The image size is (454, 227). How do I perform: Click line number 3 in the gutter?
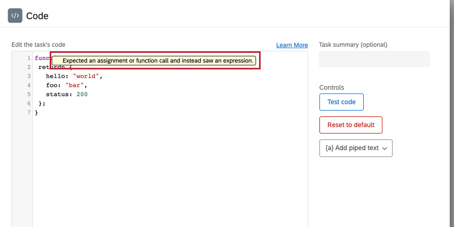[28, 76]
